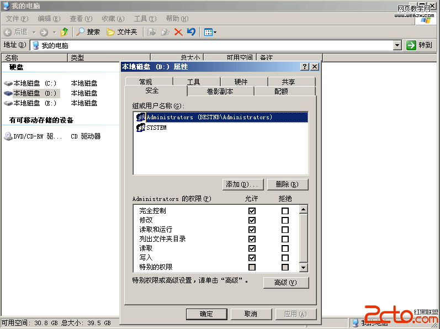Select the DVD/CD-RW drive icon
The image size is (440, 329).
tap(8, 136)
